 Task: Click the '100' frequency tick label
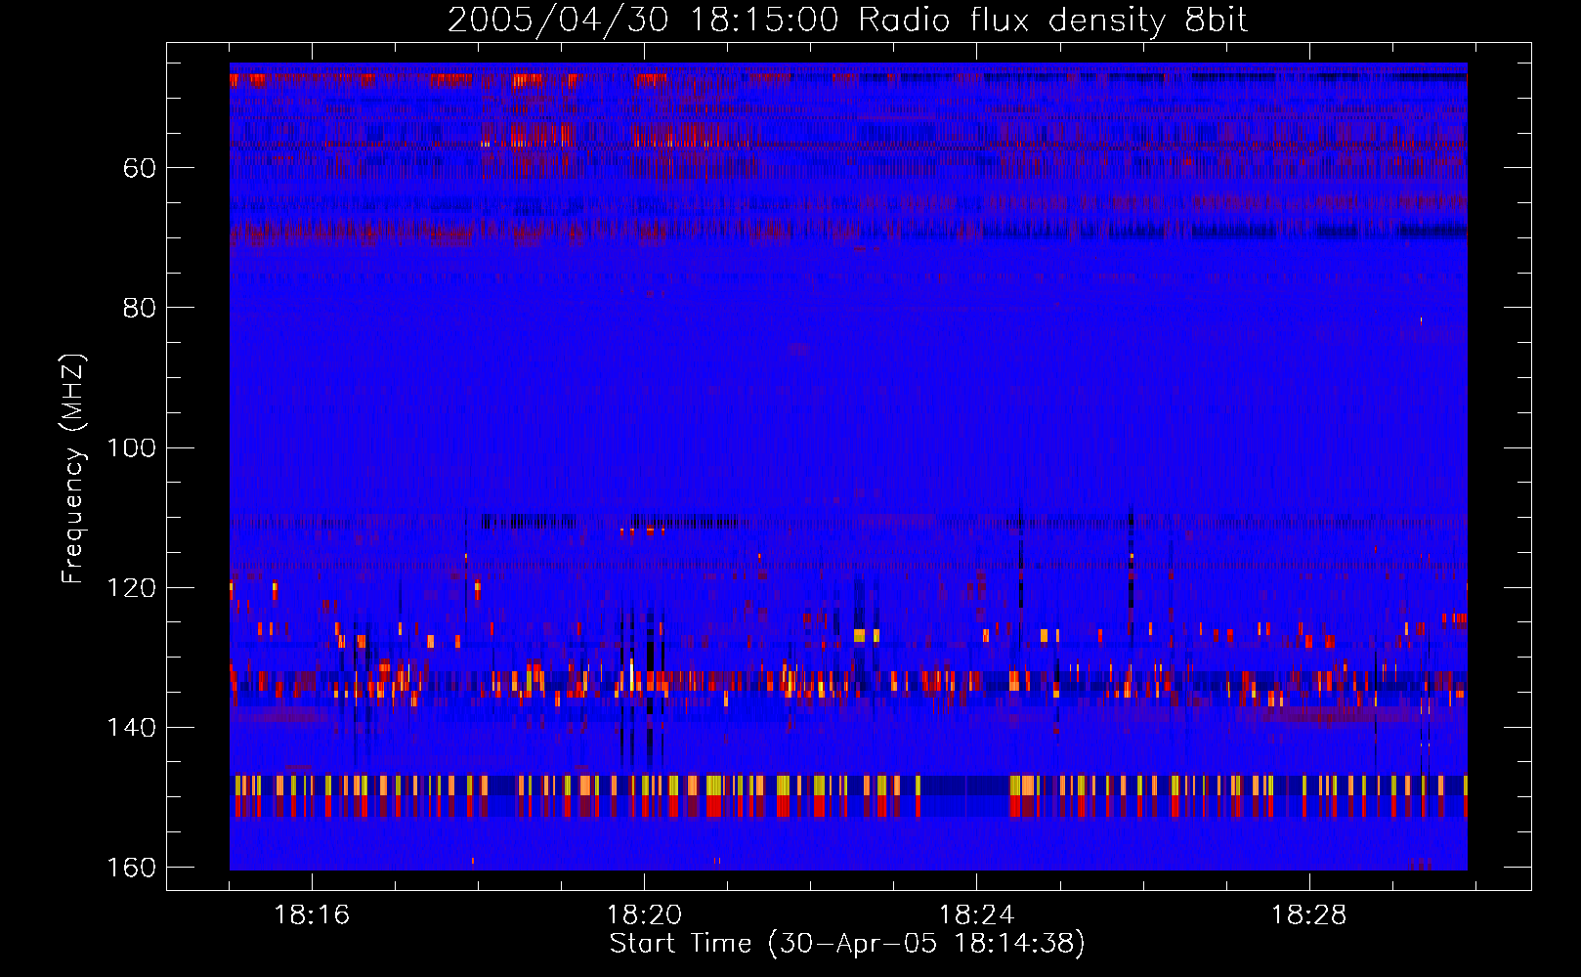pos(131,447)
